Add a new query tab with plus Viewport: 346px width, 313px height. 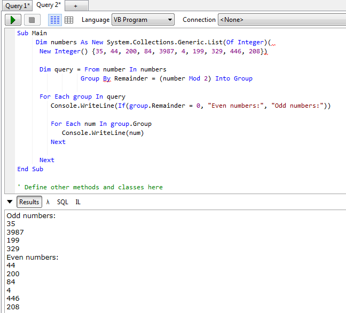(x=76, y=5)
